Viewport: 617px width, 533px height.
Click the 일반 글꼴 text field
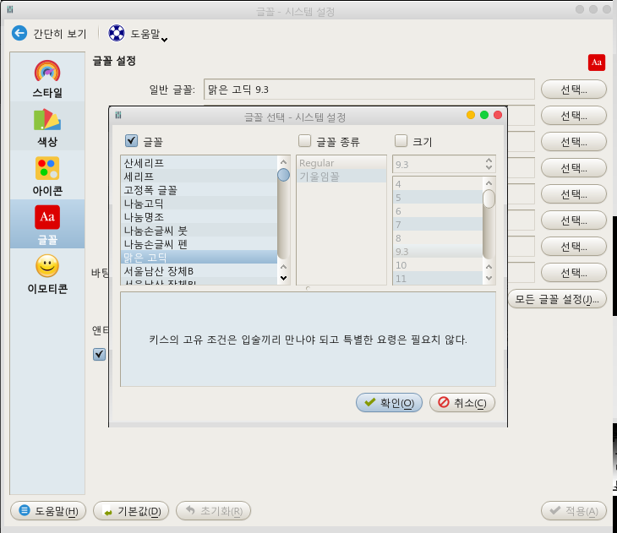tap(369, 90)
